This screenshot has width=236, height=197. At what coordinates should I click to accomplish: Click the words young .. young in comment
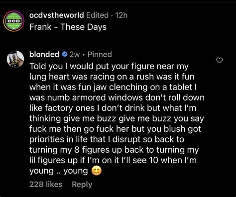click(x=59, y=171)
